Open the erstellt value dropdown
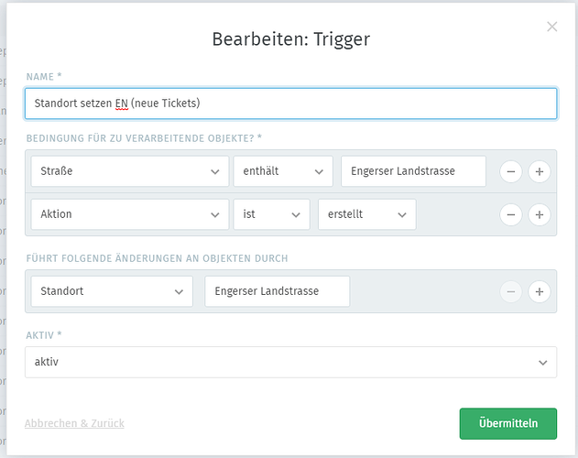578x458 pixels. pos(367,214)
